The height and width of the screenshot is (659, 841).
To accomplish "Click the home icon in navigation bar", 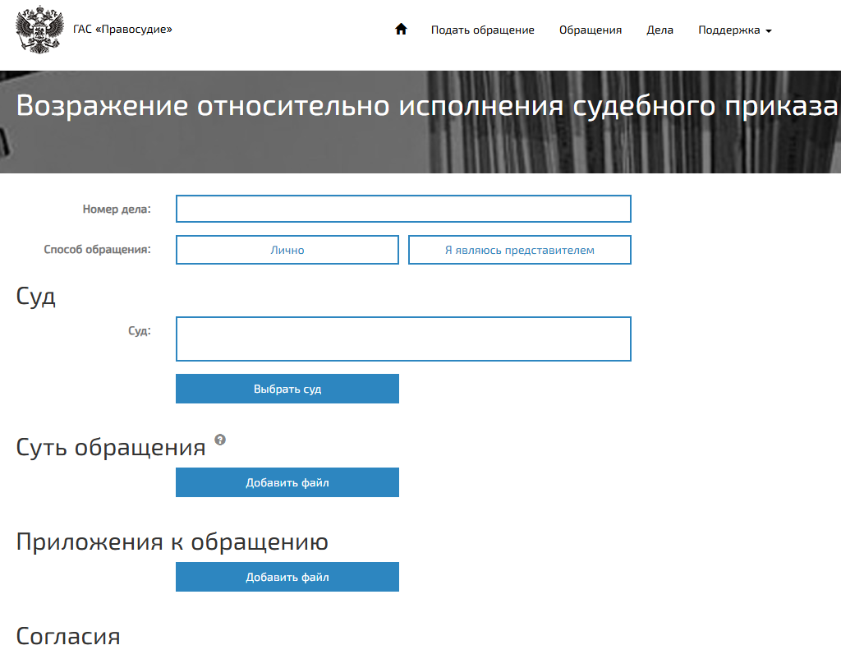I will pyautogui.click(x=401, y=28).
